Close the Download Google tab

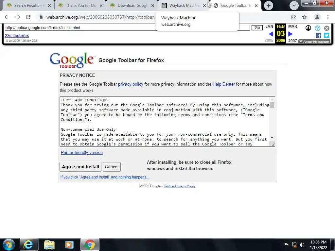point(153,6)
